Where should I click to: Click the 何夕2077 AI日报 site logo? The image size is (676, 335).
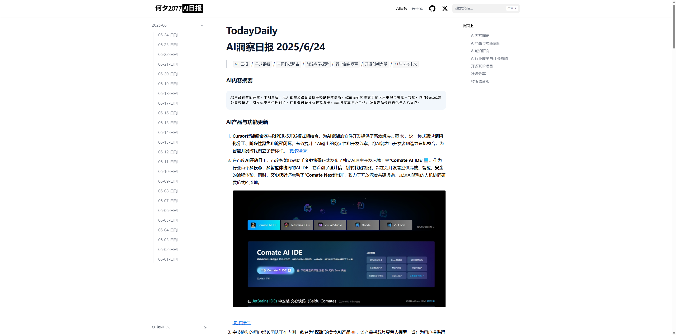(x=179, y=8)
